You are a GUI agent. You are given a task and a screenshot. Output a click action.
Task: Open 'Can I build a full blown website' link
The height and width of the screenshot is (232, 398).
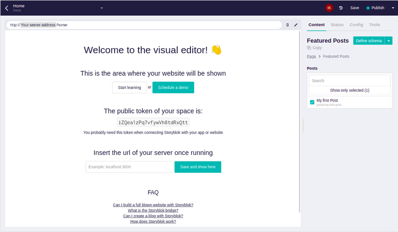click(x=153, y=205)
